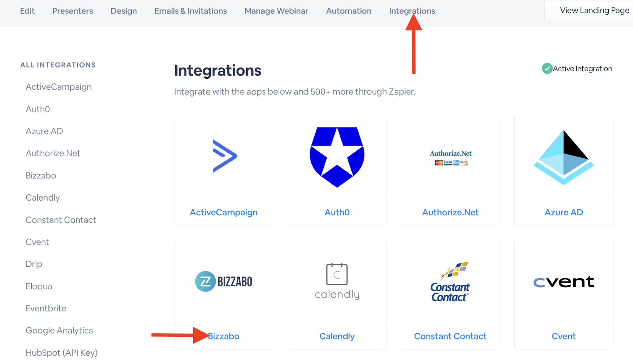Open the ActiveCampaign card link
Screen dimensions: 633x364
pyautogui.click(x=224, y=212)
